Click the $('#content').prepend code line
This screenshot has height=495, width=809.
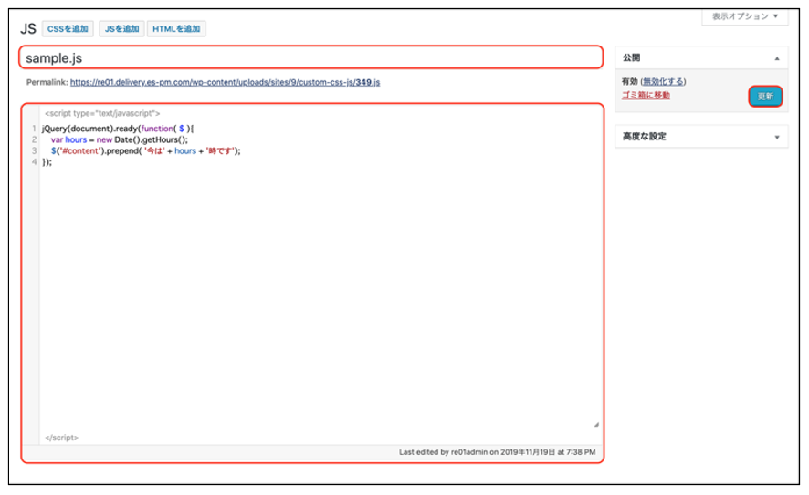tap(145, 150)
